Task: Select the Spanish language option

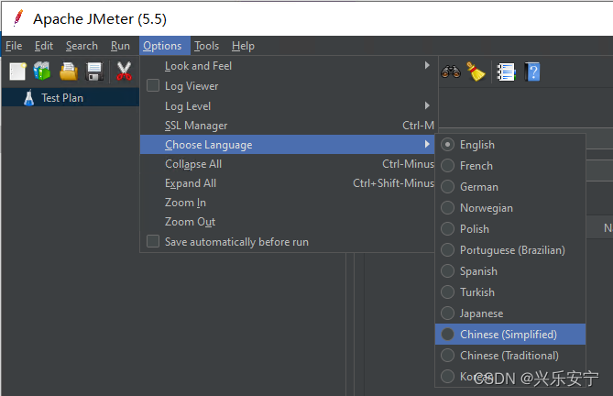Action: pyautogui.click(x=509, y=271)
